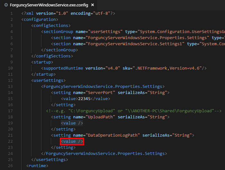The height and width of the screenshot is (170, 225).
Task: Click line number 22 in the gutter
Action: coord(10,141)
